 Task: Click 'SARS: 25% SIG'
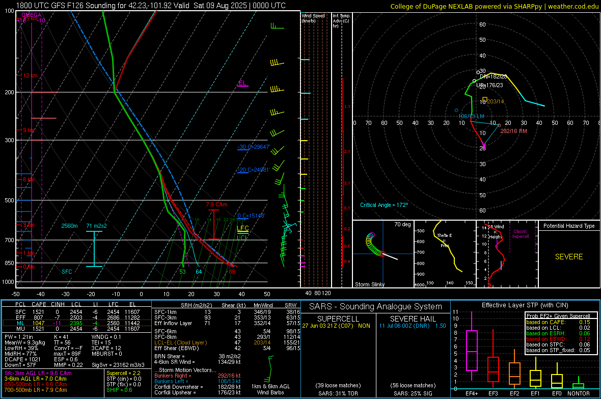(x=413, y=393)
